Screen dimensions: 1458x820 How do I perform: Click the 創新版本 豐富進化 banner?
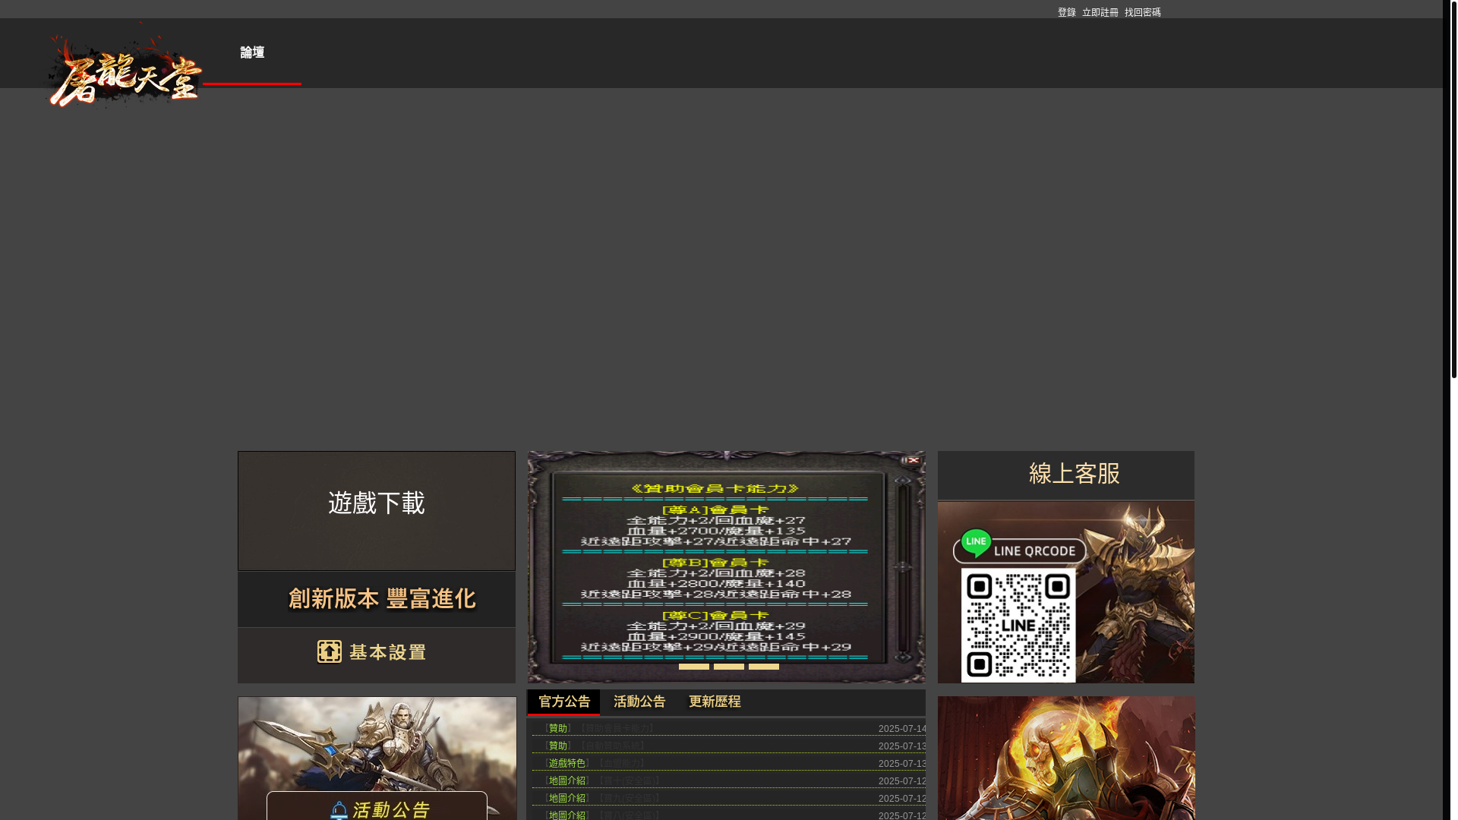pos(377,599)
